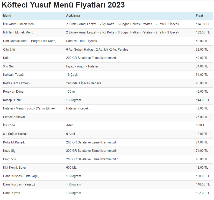
Task: Click the Kasap Sucuk price 144.00 TL
Action: click(203, 100)
